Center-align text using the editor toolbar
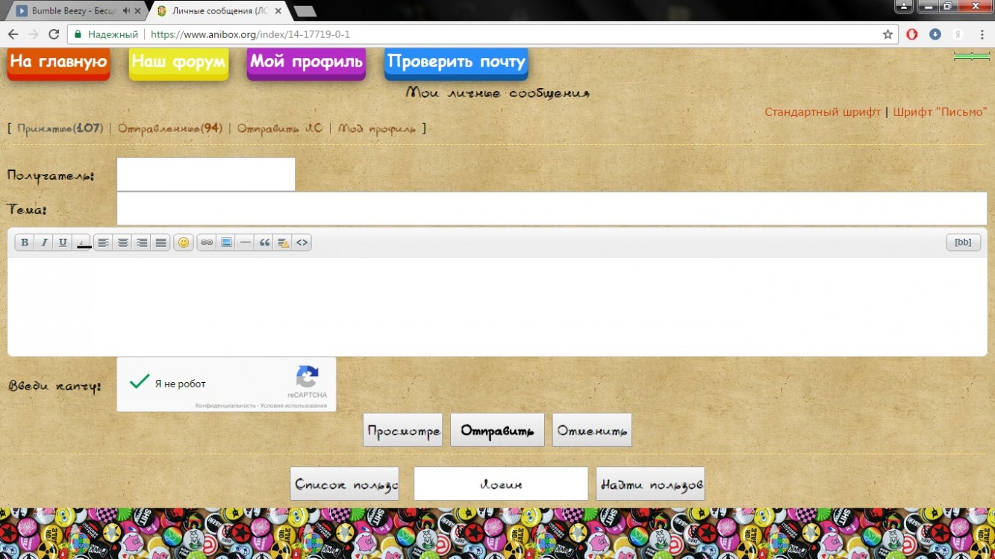 click(x=122, y=243)
